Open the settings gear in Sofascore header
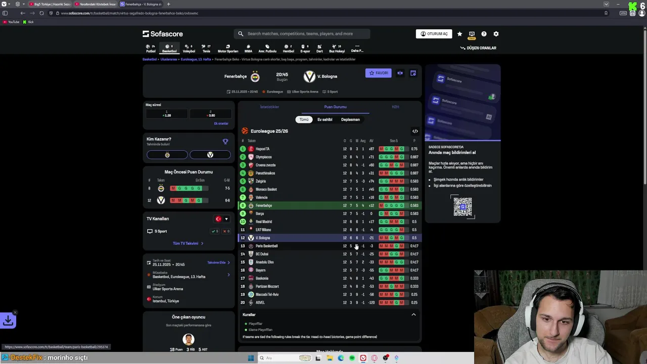This screenshot has height=364, width=647. point(496,34)
